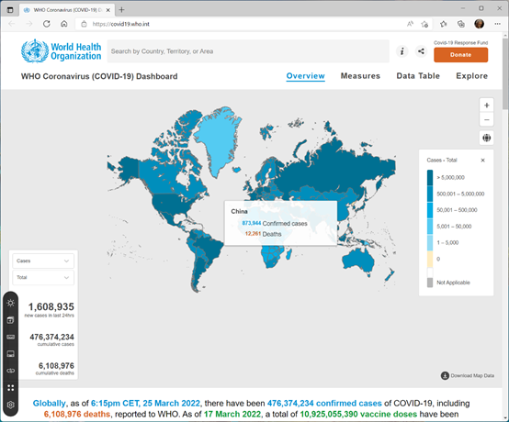Open the Data Table tab

tap(418, 76)
